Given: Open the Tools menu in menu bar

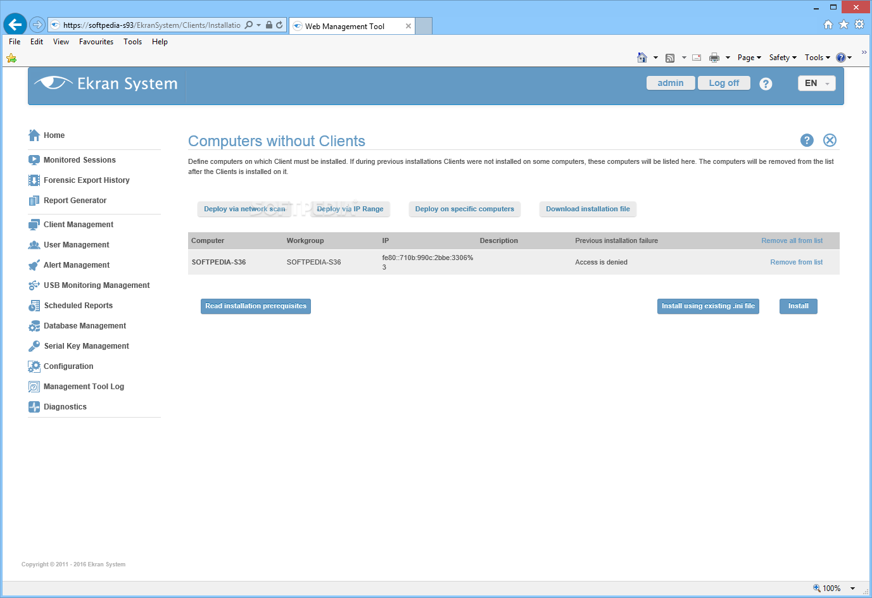Looking at the screenshot, I should [x=132, y=42].
